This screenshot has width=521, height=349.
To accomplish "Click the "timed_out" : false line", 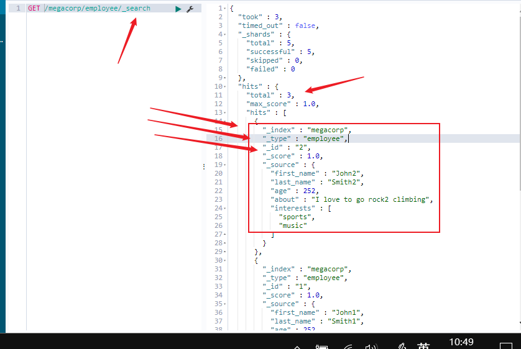I will (x=279, y=25).
